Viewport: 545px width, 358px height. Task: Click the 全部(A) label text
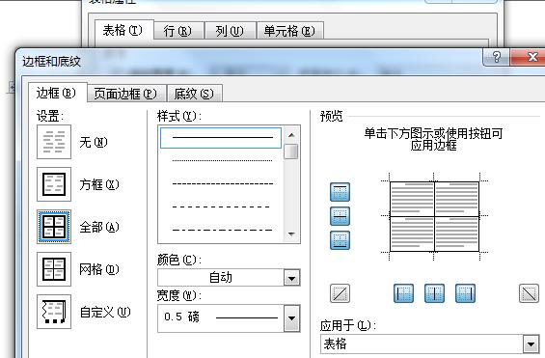99,227
